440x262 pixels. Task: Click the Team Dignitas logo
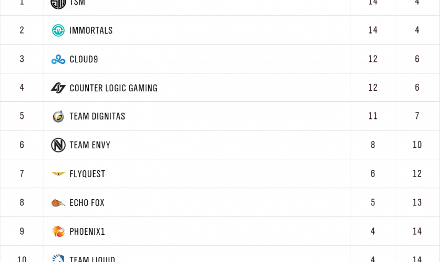coord(58,116)
